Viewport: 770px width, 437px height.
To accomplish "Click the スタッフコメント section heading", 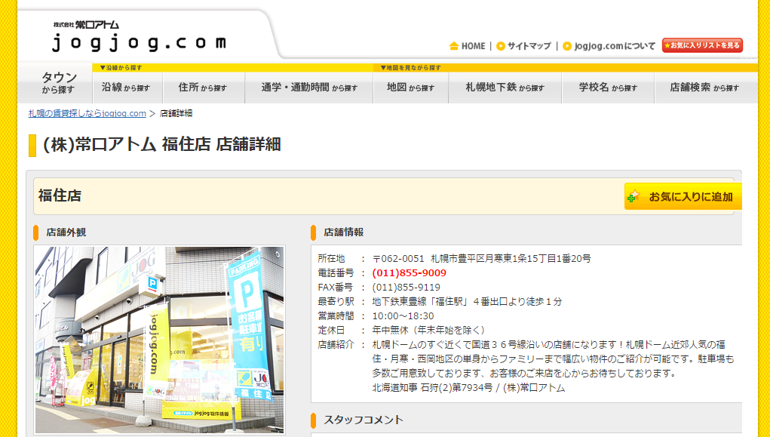I will [x=364, y=420].
